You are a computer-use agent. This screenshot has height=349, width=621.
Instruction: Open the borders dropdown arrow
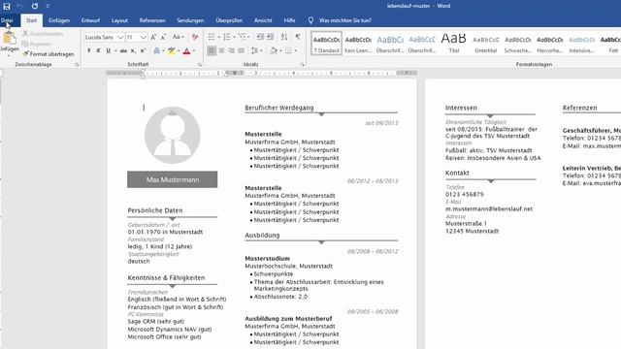[295, 50]
